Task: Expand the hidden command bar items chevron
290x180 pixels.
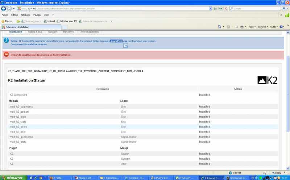Action: coord(288,25)
